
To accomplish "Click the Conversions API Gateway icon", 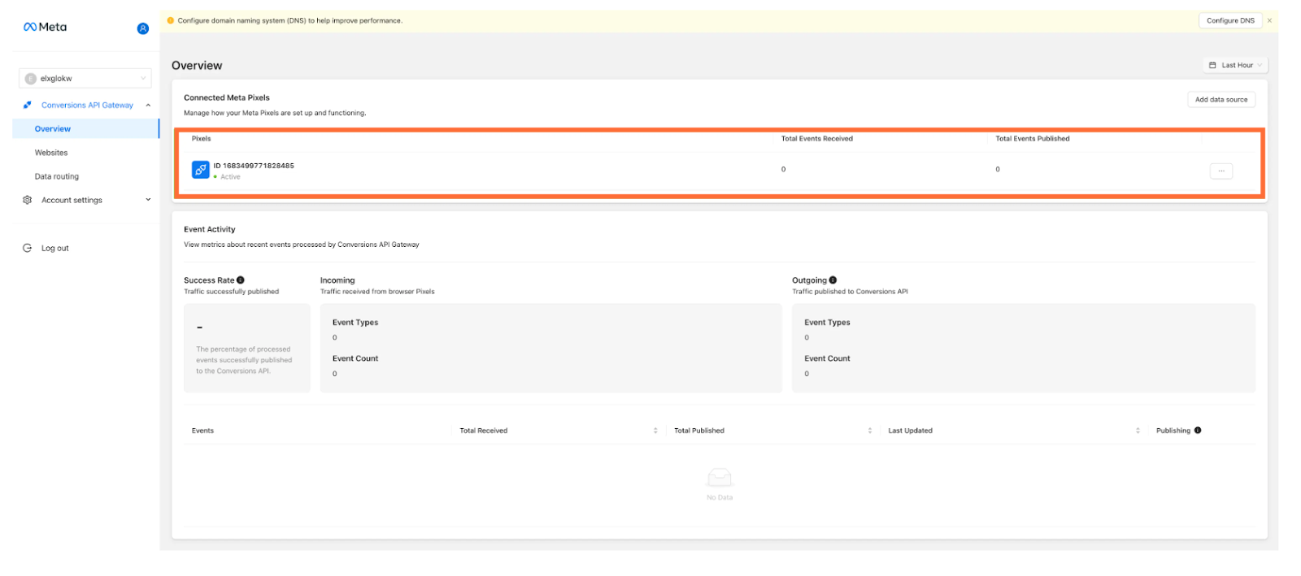I will [28, 105].
